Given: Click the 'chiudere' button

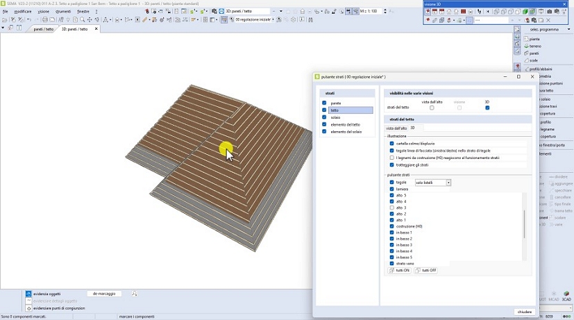Looking at the screenshot, I should pyautogui.click(x=524, y=312).
